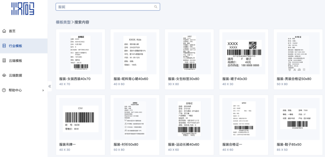Open the 服装-鞋子85x50 template thumbnail
This screenshot has height=157, width=325.
pos(298,119)
